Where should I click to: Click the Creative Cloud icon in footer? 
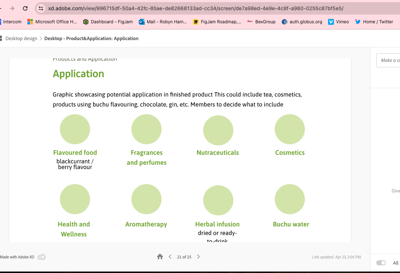point(42,257)
